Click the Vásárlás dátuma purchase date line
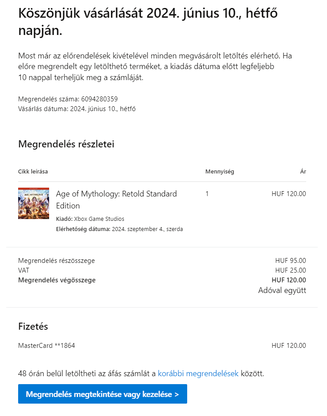This screenshot has height=416, width=327. coord(77,109)
